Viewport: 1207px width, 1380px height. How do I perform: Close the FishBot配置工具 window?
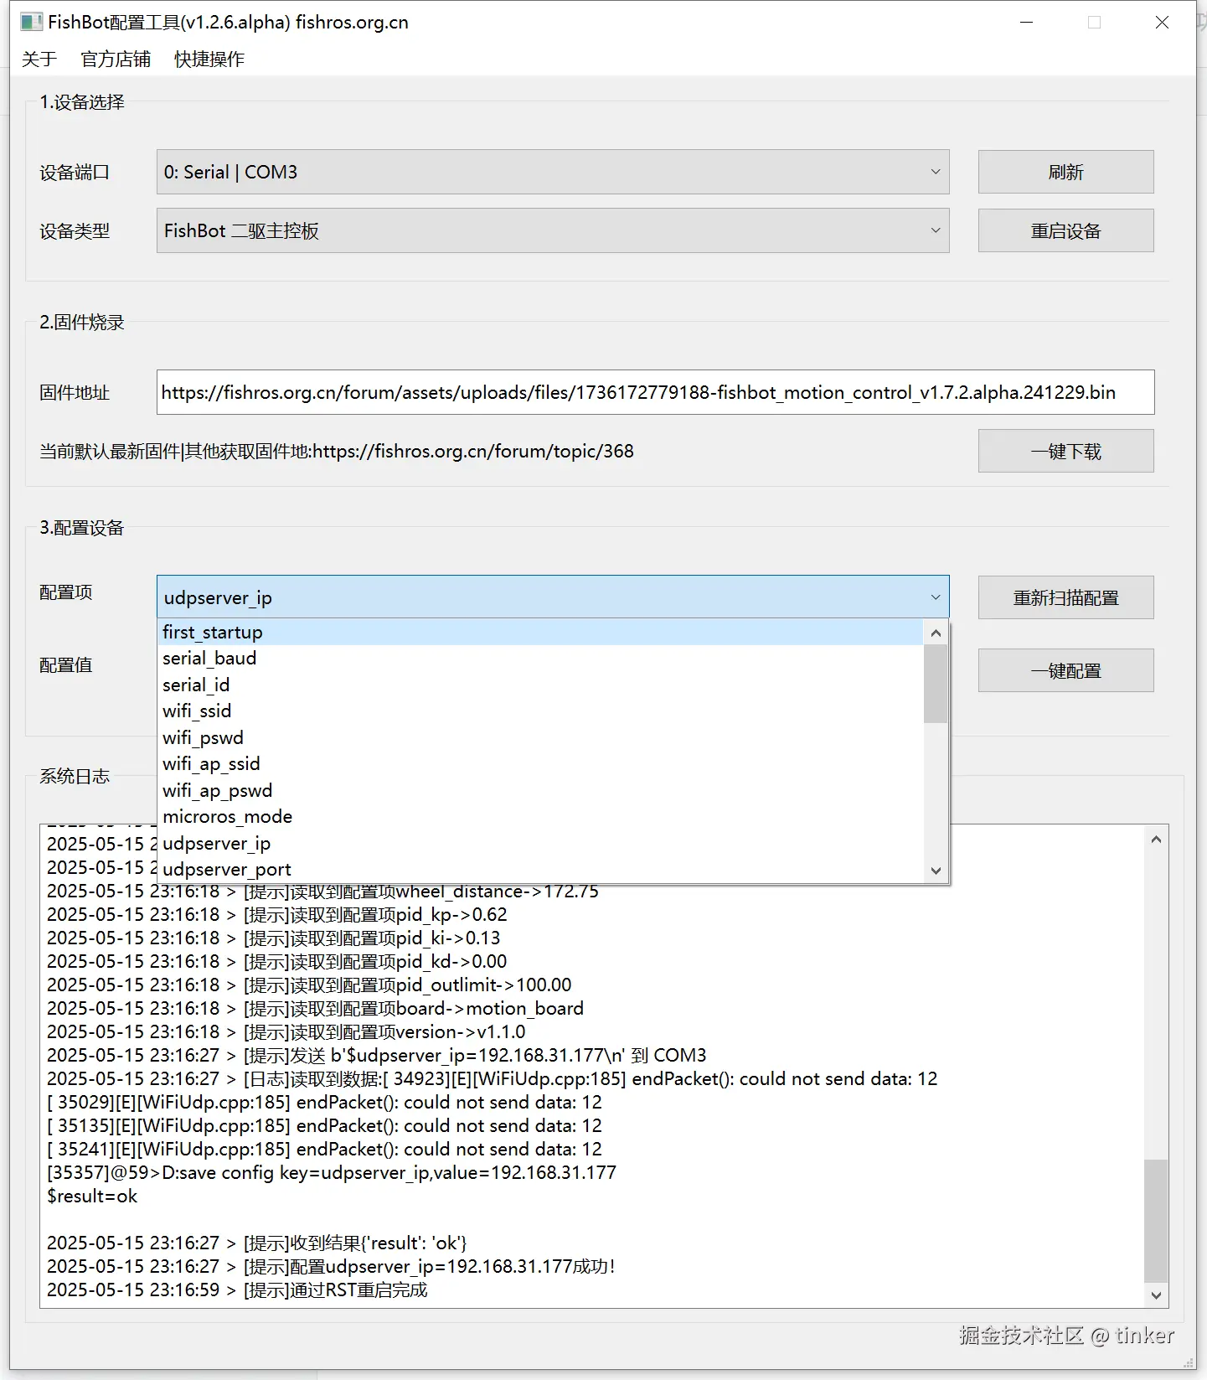tap(1162, 22)
